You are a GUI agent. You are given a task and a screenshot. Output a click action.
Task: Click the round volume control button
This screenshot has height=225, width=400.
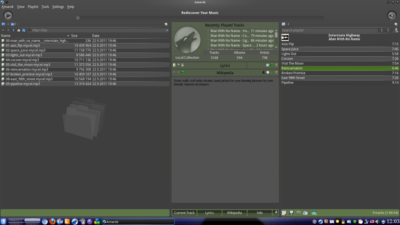point(391,15)
